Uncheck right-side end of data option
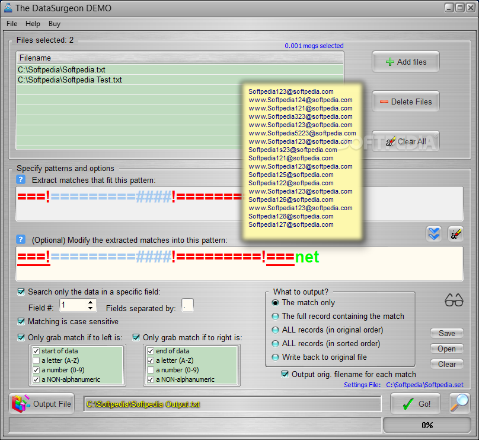The height and width of the screenshot is (440, 479). coord(151,351)
